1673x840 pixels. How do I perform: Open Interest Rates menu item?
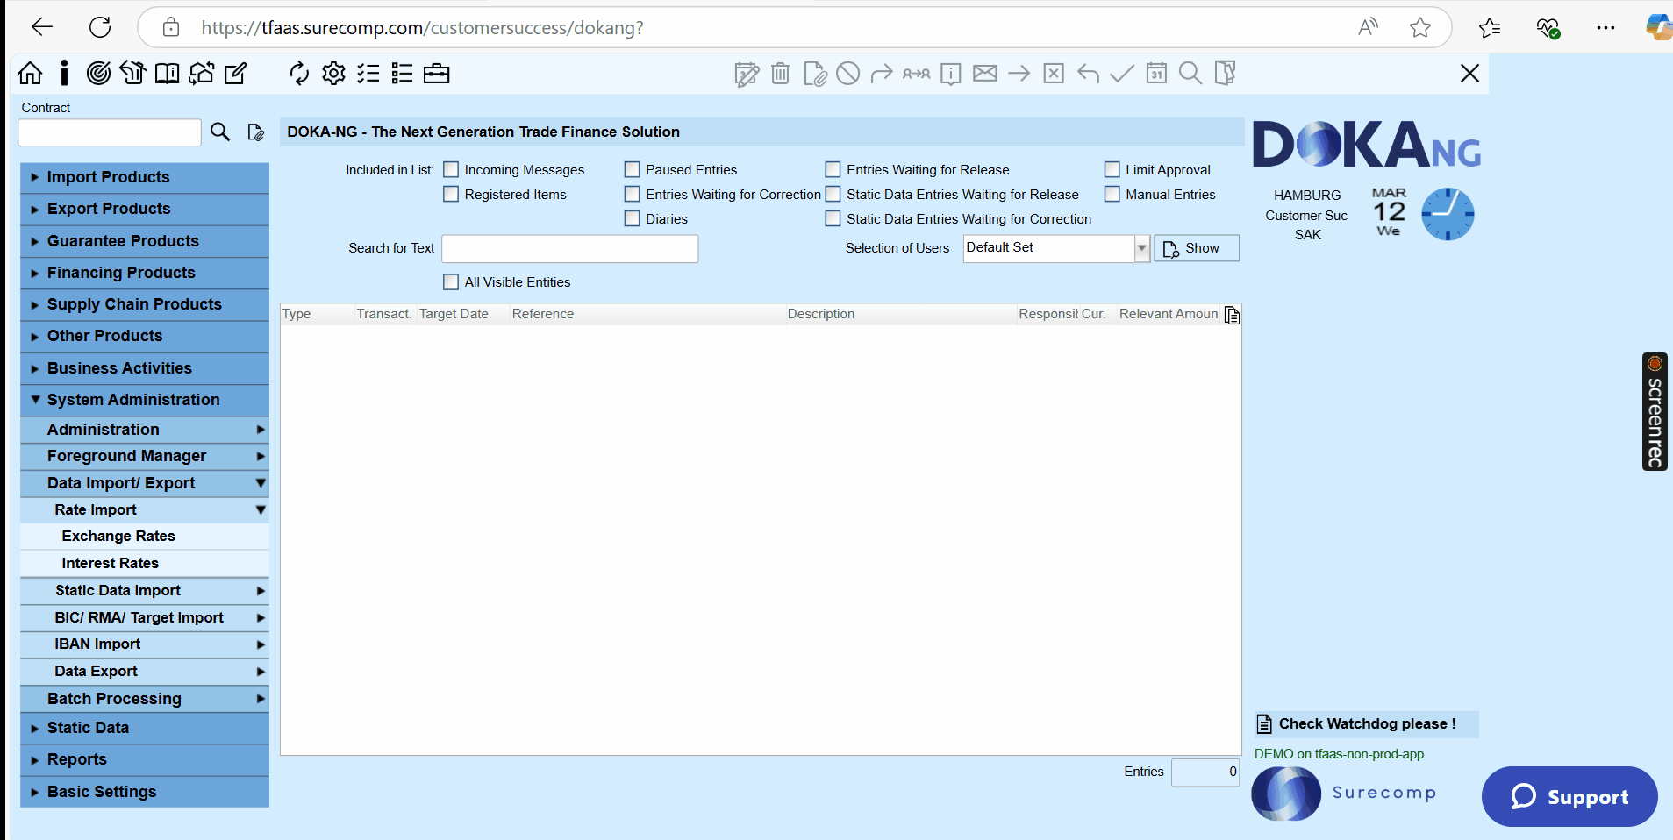(145, 563)
